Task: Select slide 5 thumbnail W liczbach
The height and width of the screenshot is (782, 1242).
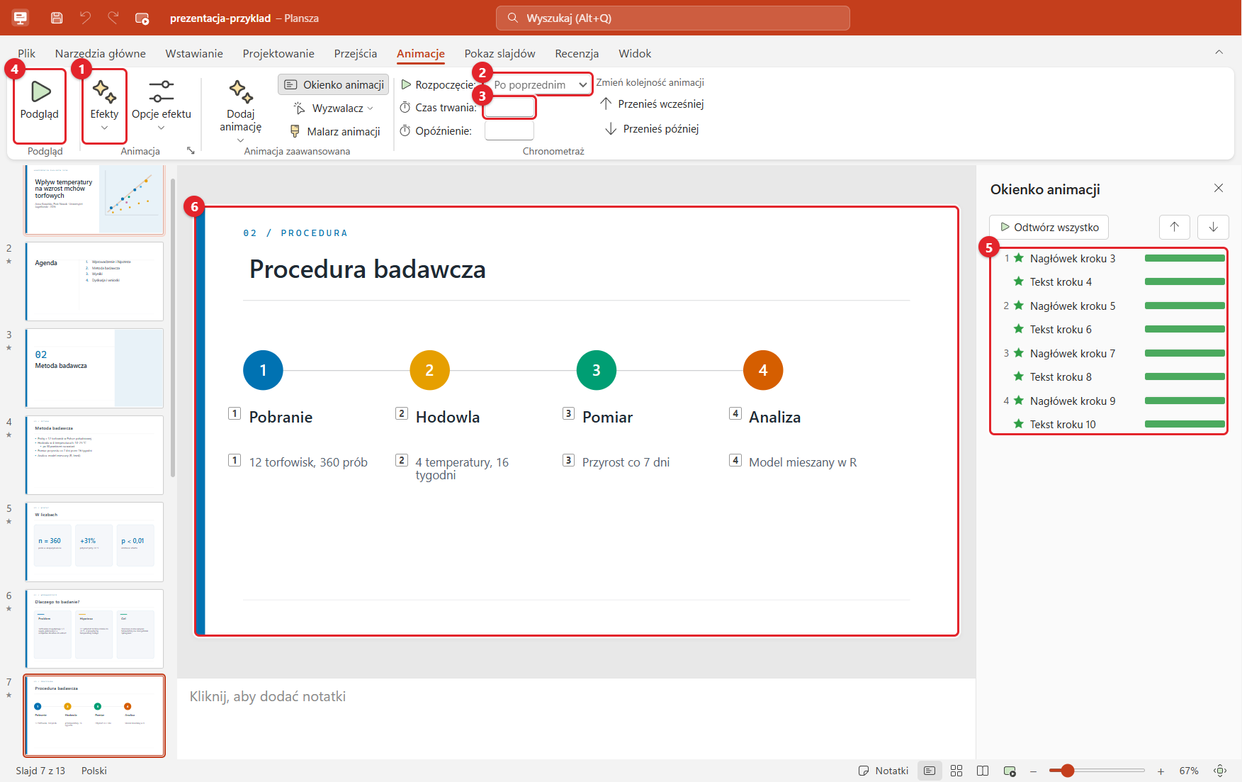Action: pos(94,542)
